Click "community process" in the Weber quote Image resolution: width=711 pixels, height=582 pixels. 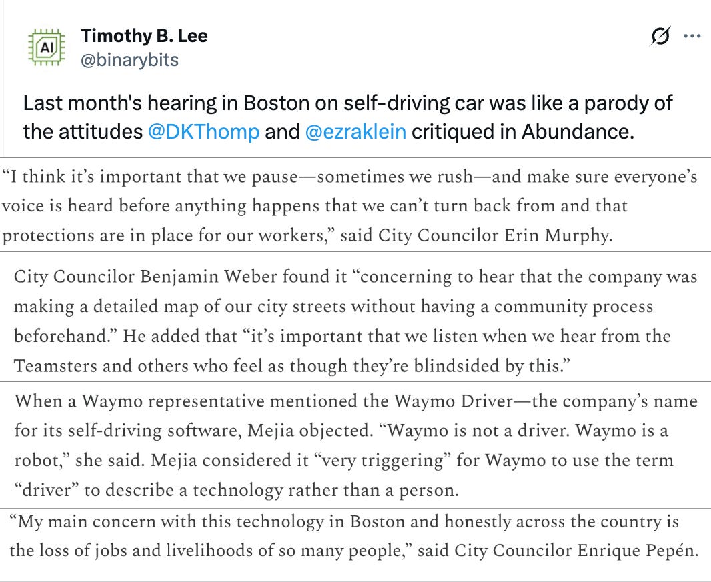click(x=574, y=307)
